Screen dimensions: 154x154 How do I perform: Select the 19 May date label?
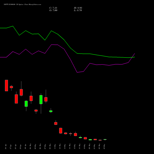click(x=84, y=146)
